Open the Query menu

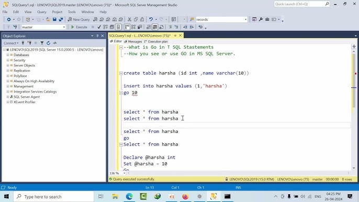pyautogui.click(x=42, y=12)
